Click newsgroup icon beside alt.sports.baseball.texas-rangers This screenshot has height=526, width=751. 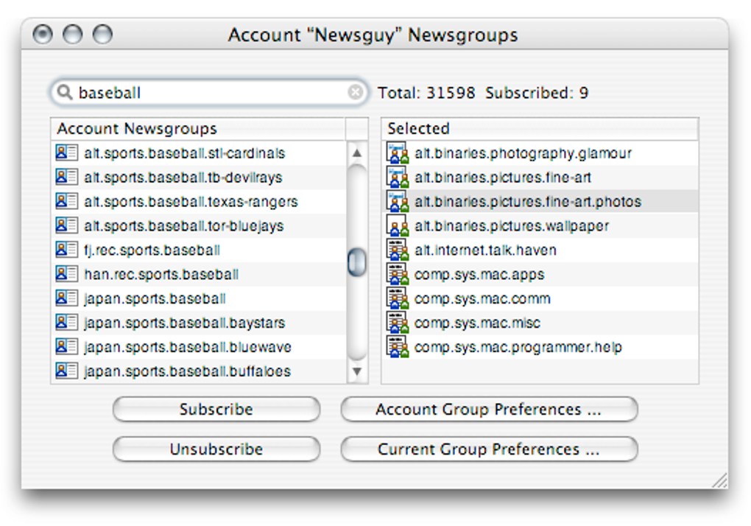coord(66,201)
